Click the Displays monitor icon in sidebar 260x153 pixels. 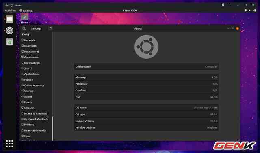tap(22, 108)
